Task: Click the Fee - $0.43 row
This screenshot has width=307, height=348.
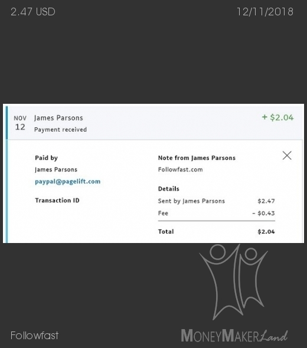Action: point(216,214)
